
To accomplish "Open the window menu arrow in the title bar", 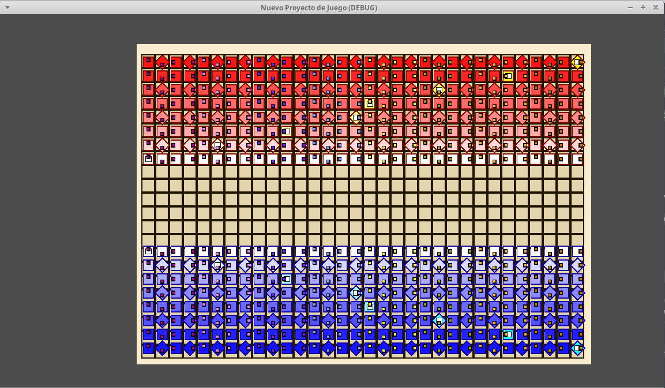I will click(x=7, y=7).
